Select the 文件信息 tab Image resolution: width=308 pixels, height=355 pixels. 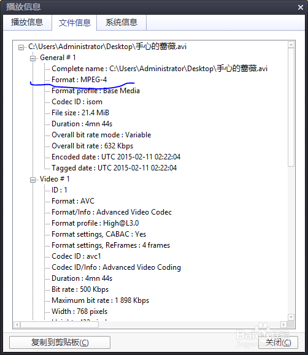75,23
